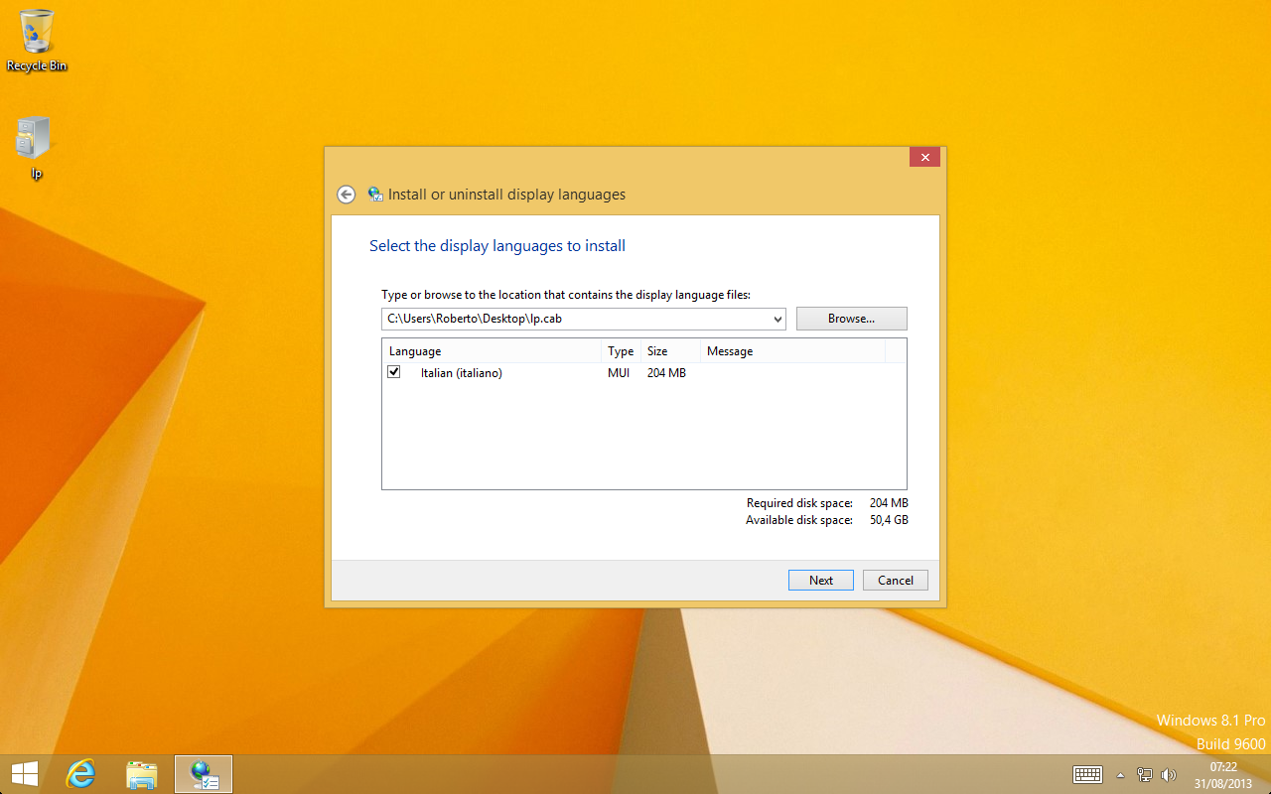
Task: Sort by the Language column header
Action: [x=492, y=351]
